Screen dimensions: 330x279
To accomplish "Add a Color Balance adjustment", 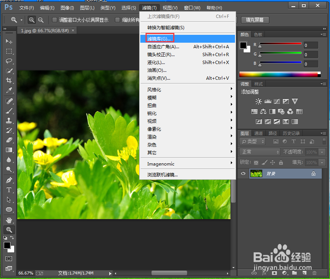I will 263,111.
